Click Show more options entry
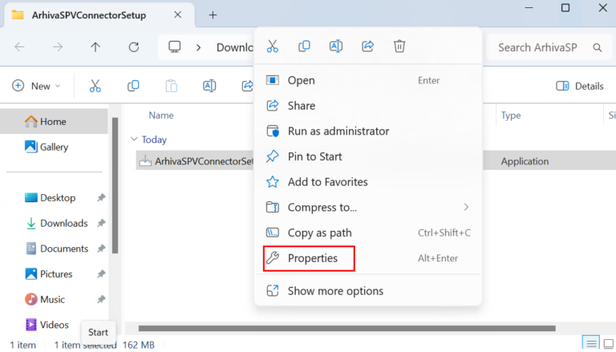616x352 pixels. pos(335,291)
